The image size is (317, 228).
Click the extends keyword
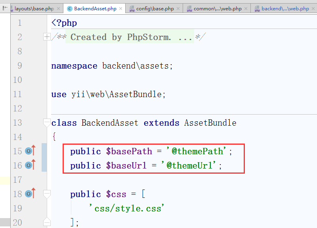[x=161, y=123]
